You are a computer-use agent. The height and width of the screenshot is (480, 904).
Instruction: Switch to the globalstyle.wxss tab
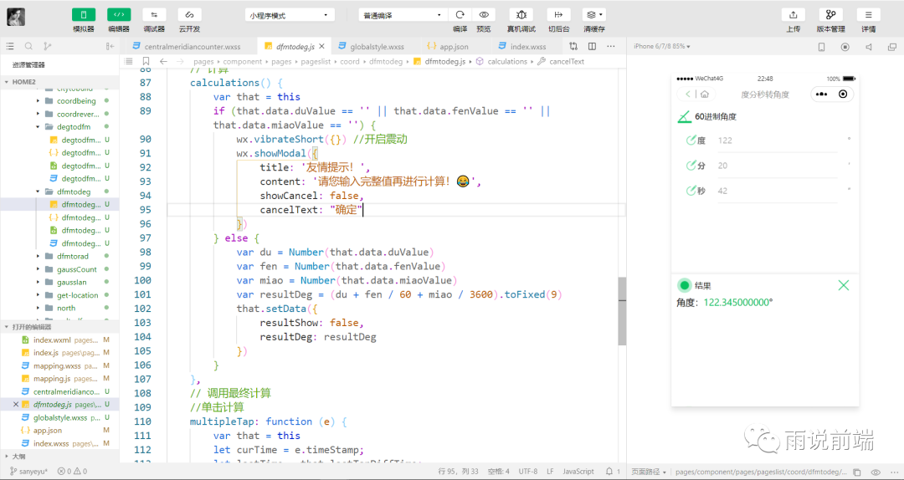377,47
